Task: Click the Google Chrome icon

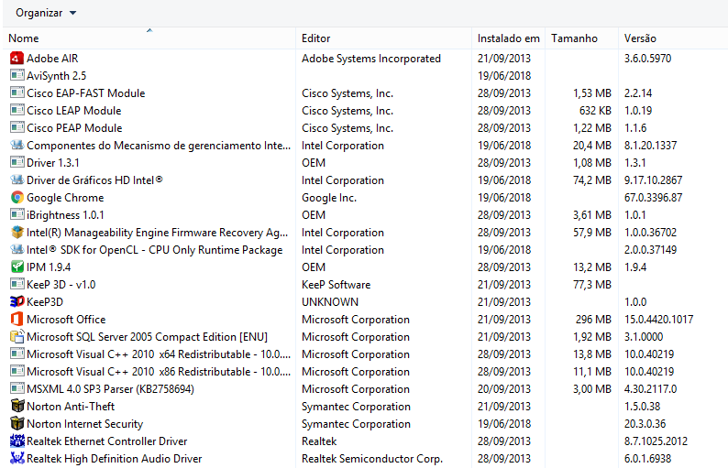Action: pos(17,198)
